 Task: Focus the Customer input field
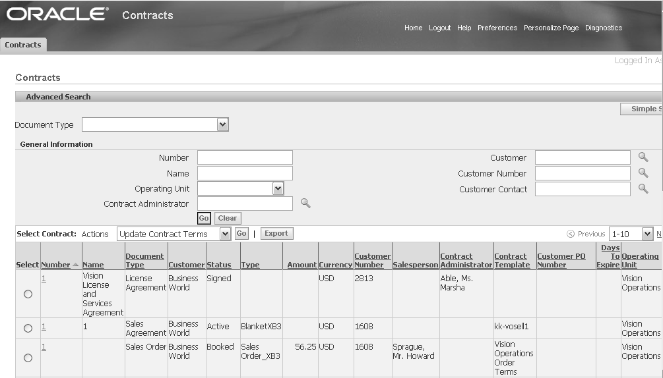click(x=583, y=157)
